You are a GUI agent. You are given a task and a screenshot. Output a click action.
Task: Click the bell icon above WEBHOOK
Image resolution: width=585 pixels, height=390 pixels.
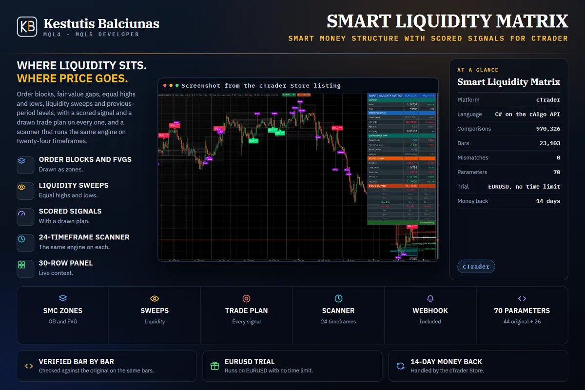[430, 298]
